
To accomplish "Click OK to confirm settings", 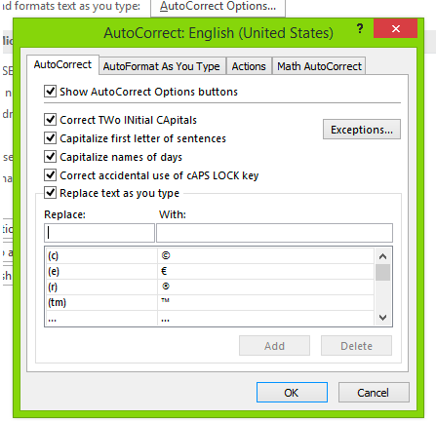I will point(292,393).
